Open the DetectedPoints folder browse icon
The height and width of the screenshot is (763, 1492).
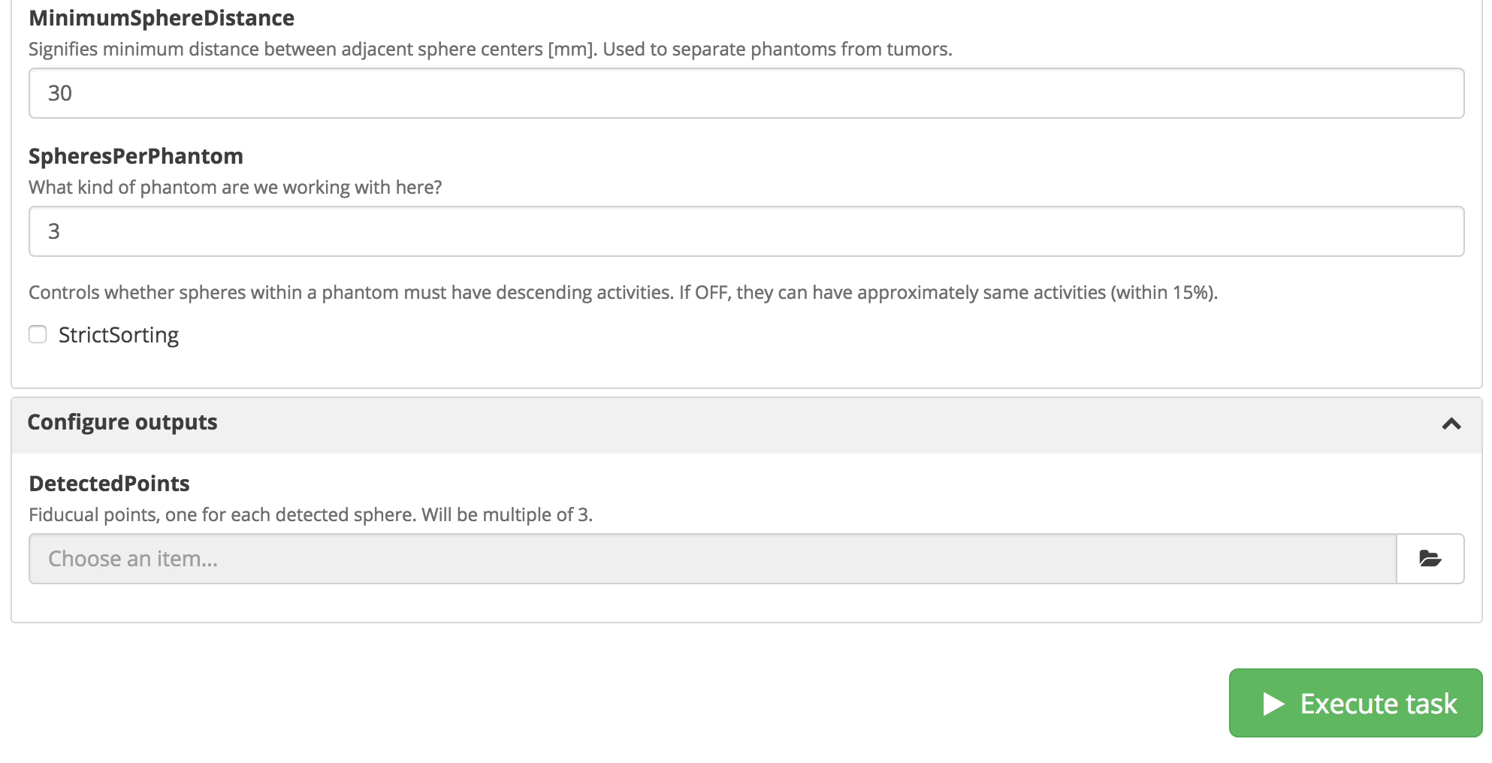tap(1430, 559)
